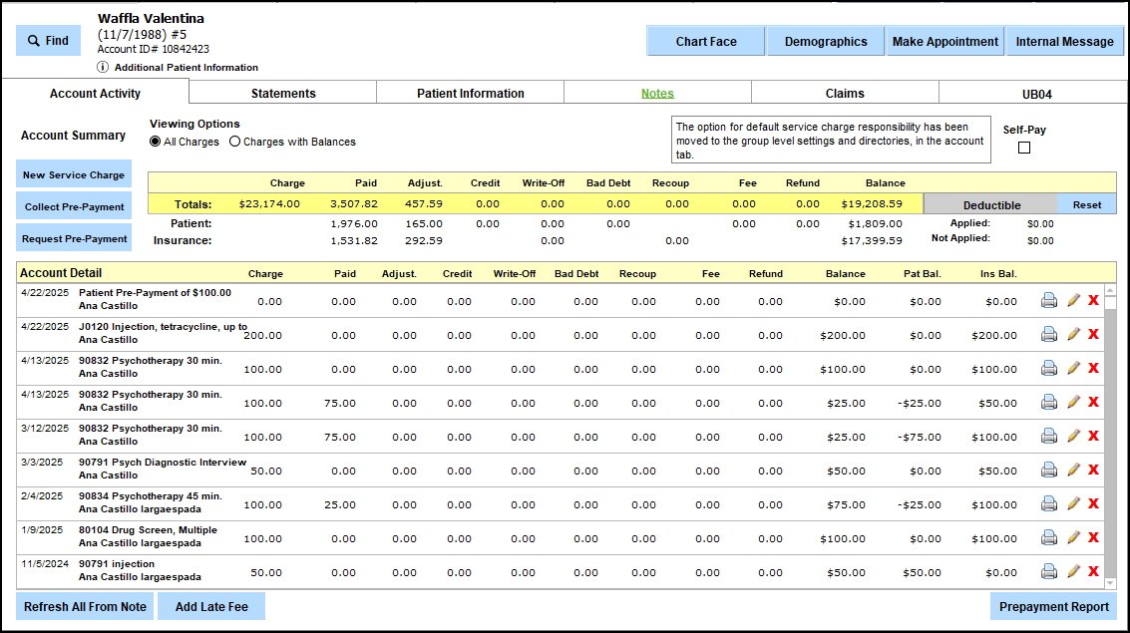Screen dimensions: 1130x633
Task: Open Additional Patient Information info icon
Action: (104, 68)
